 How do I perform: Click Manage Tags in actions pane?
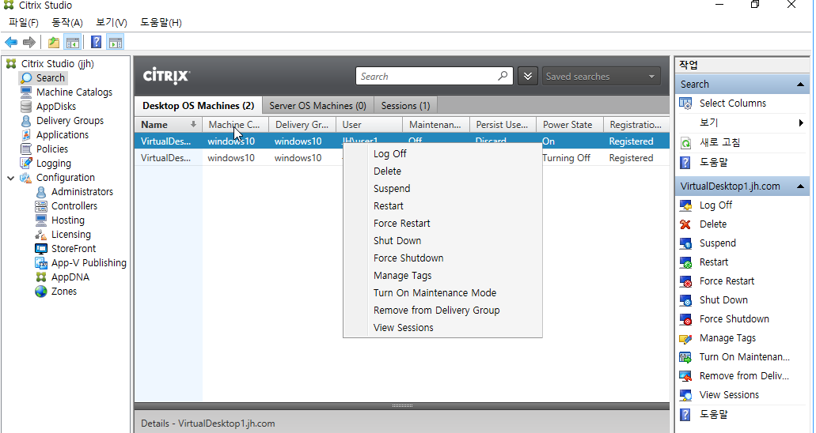point(727,338)
